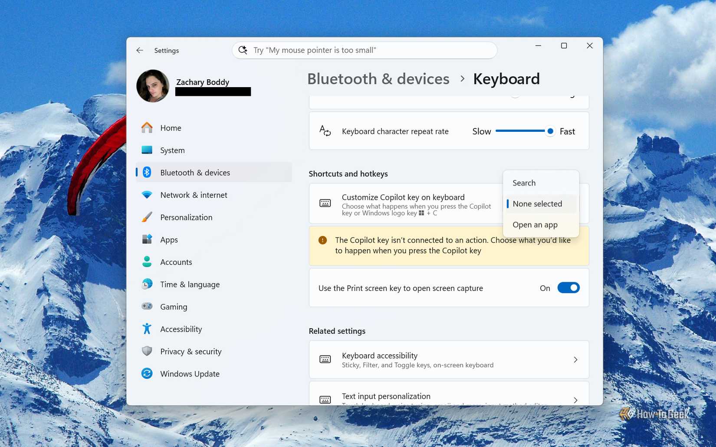Screen dimensions: 716x447
Task: Open the Home page
Action: click(x=214, y=128)
